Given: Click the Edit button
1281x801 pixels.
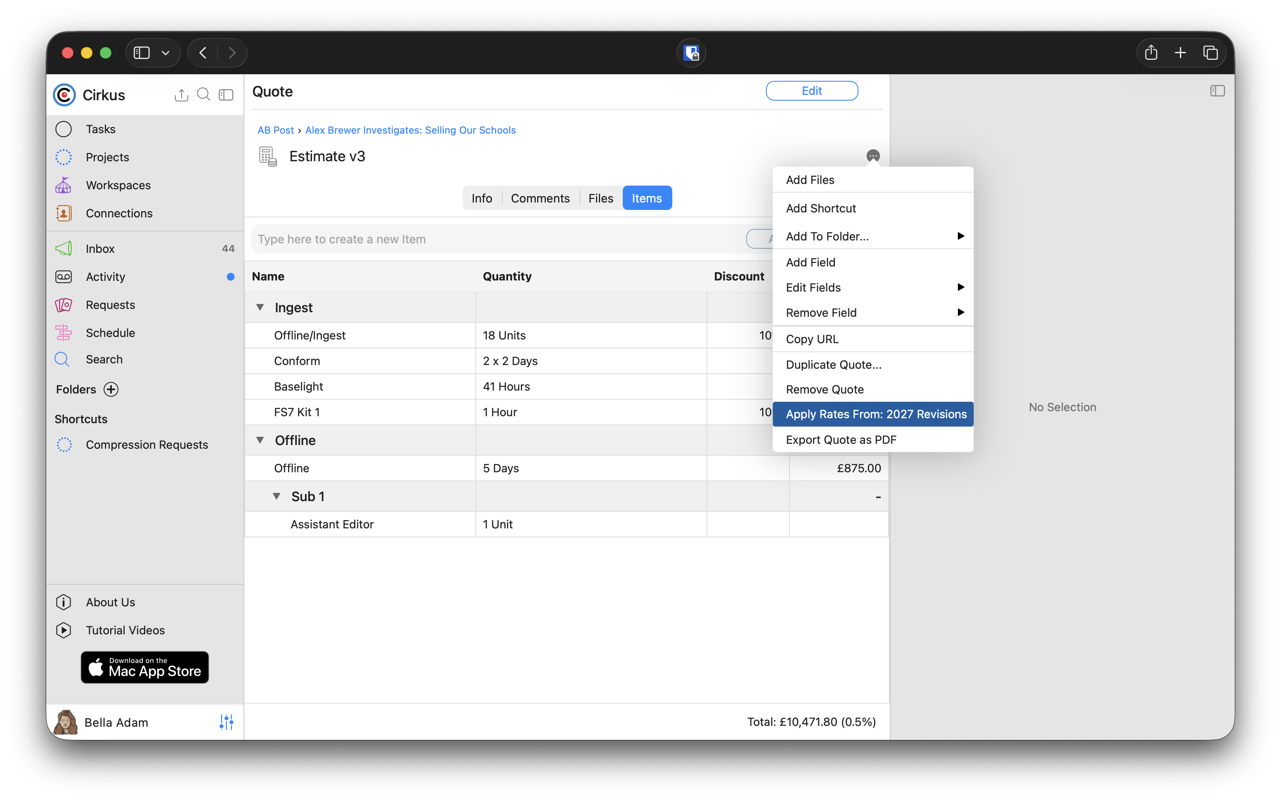Looking at the screenshot, I should click(811, 91).
